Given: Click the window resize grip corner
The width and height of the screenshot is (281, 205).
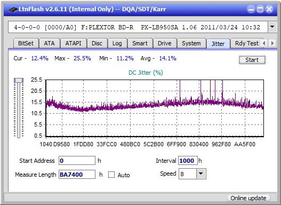Looking at the screenshot, I should (274, 199).
